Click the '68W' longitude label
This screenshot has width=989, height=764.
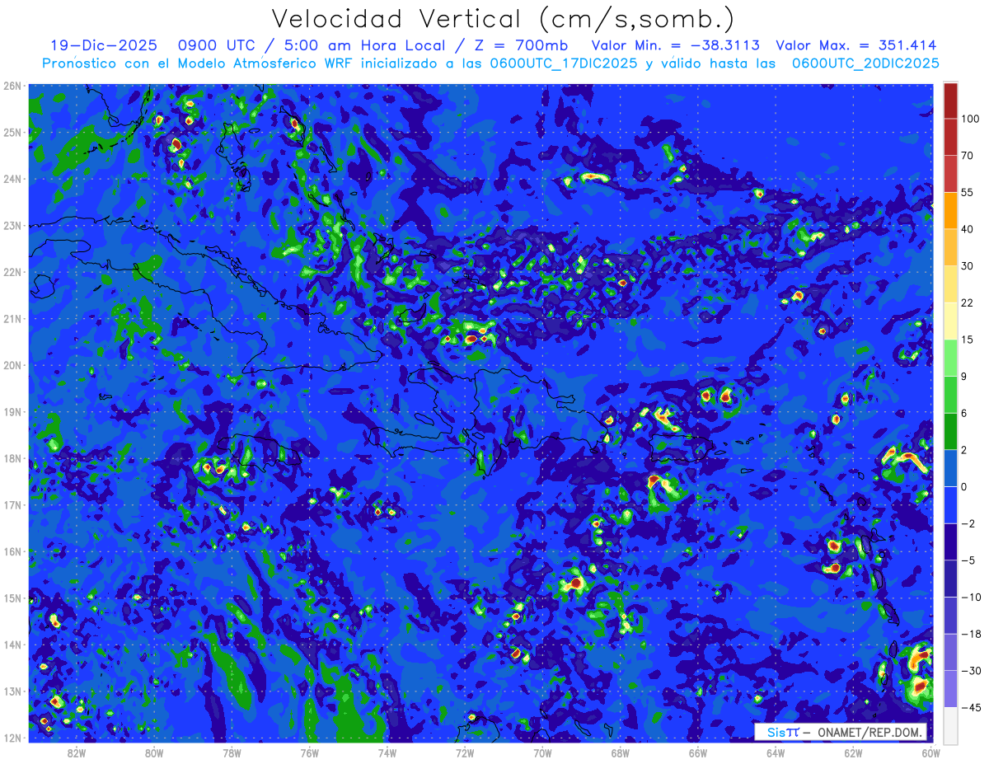pyautogui.click(x=621, y=752)
